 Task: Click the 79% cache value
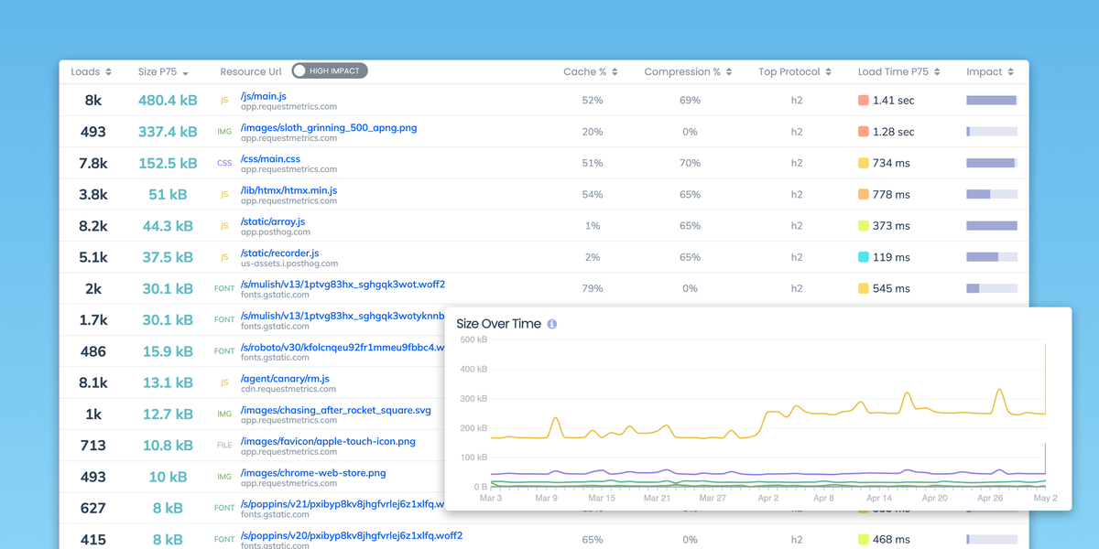click(593, 288)
